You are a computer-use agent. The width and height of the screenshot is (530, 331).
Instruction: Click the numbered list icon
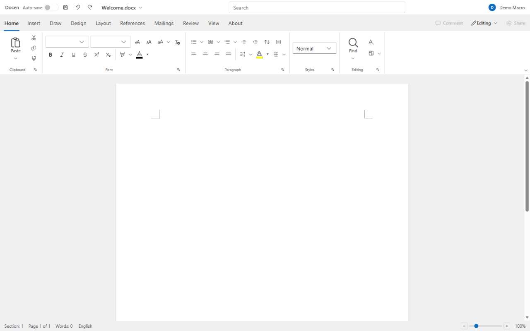(210, 42)
